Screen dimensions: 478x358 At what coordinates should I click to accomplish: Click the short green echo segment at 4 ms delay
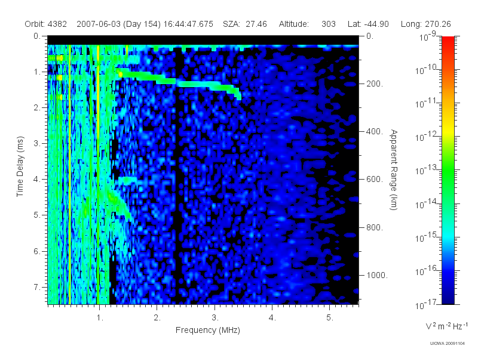tap(127, 181)
